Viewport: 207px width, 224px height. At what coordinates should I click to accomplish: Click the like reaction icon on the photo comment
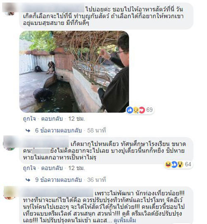(130, 110)
